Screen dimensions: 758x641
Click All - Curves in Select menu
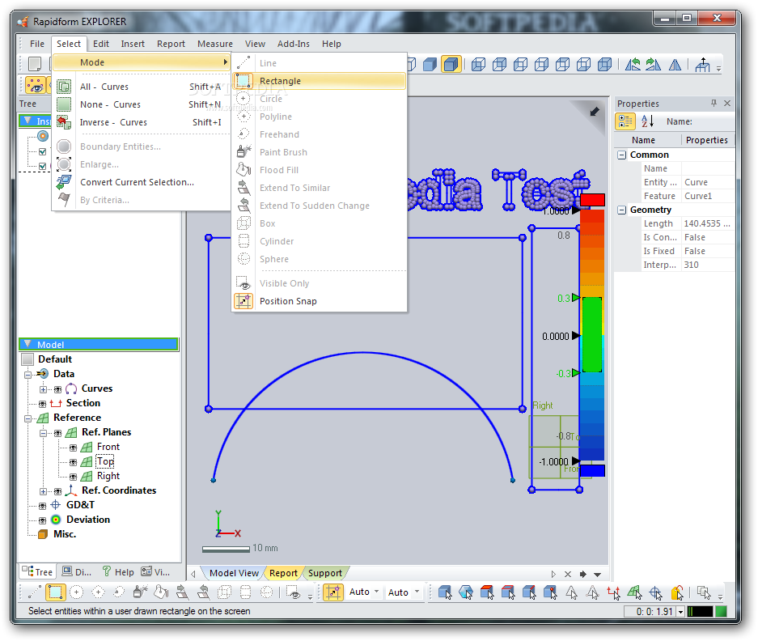point(104,87)
